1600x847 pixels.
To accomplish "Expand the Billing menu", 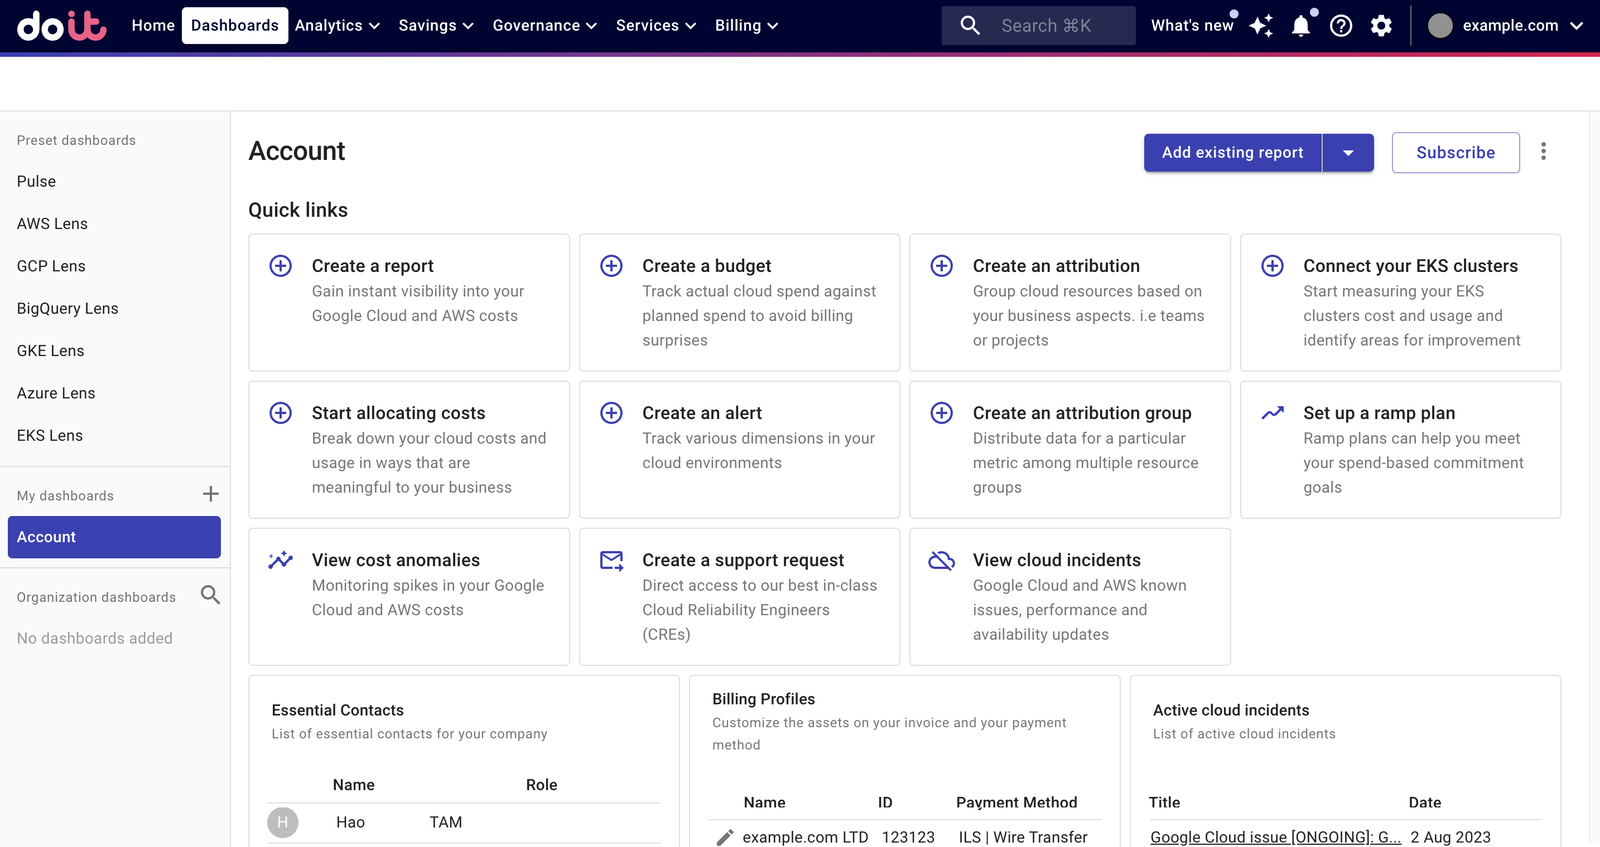I will 746,26.
